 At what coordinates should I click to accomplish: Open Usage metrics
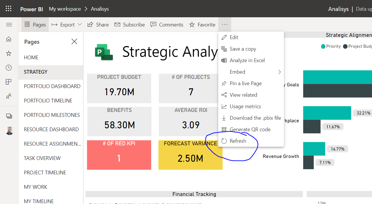tap(251, 106)
